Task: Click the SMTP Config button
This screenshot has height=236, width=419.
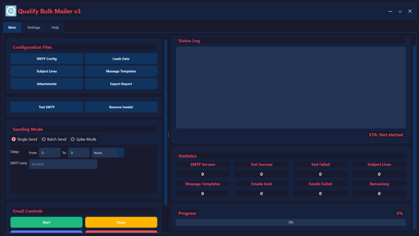Action: coord(46,59)
